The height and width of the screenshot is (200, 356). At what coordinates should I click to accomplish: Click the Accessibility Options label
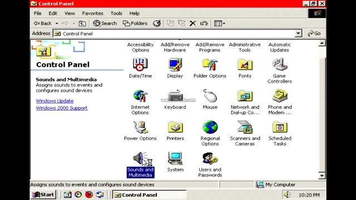point(140,47)
